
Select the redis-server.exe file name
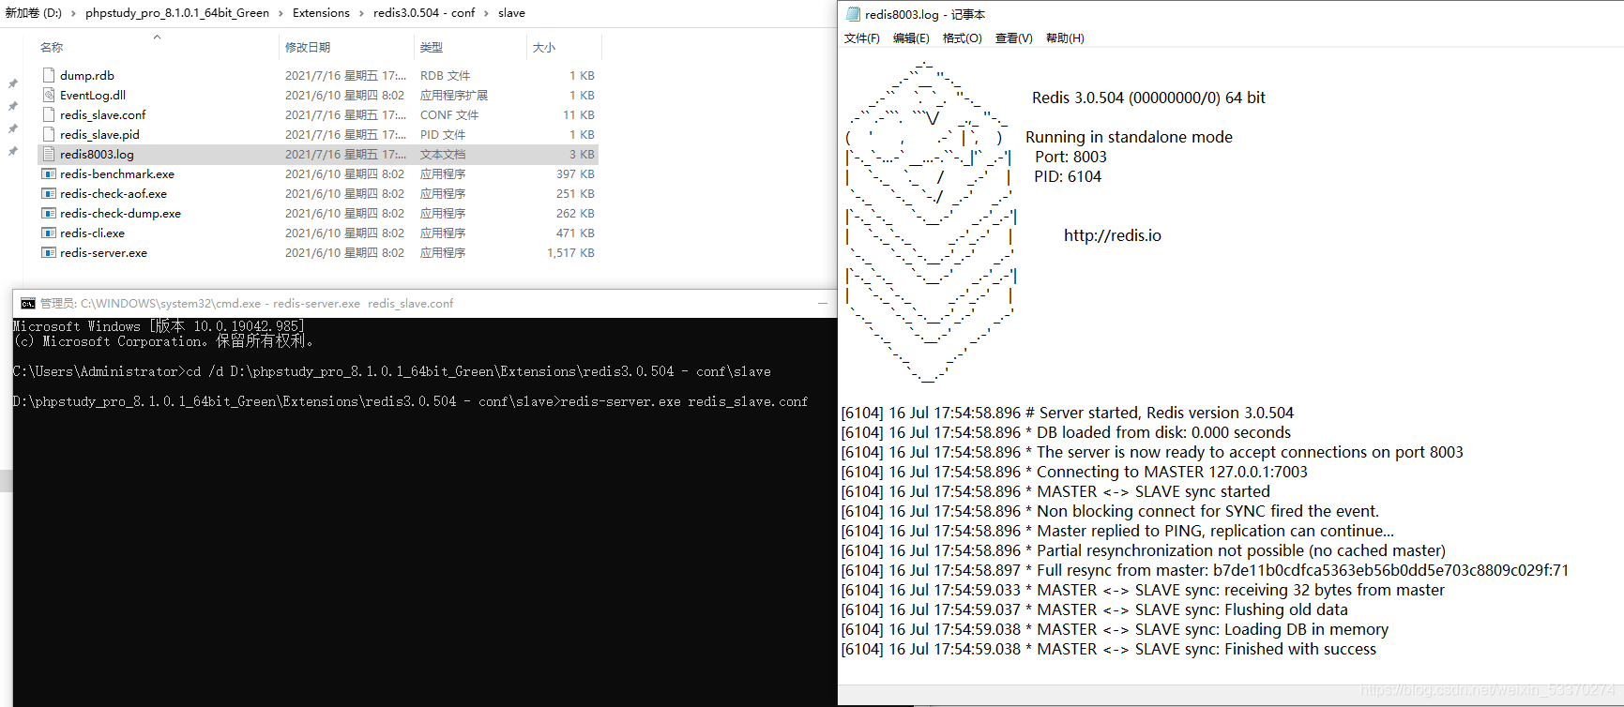(103, 252)
